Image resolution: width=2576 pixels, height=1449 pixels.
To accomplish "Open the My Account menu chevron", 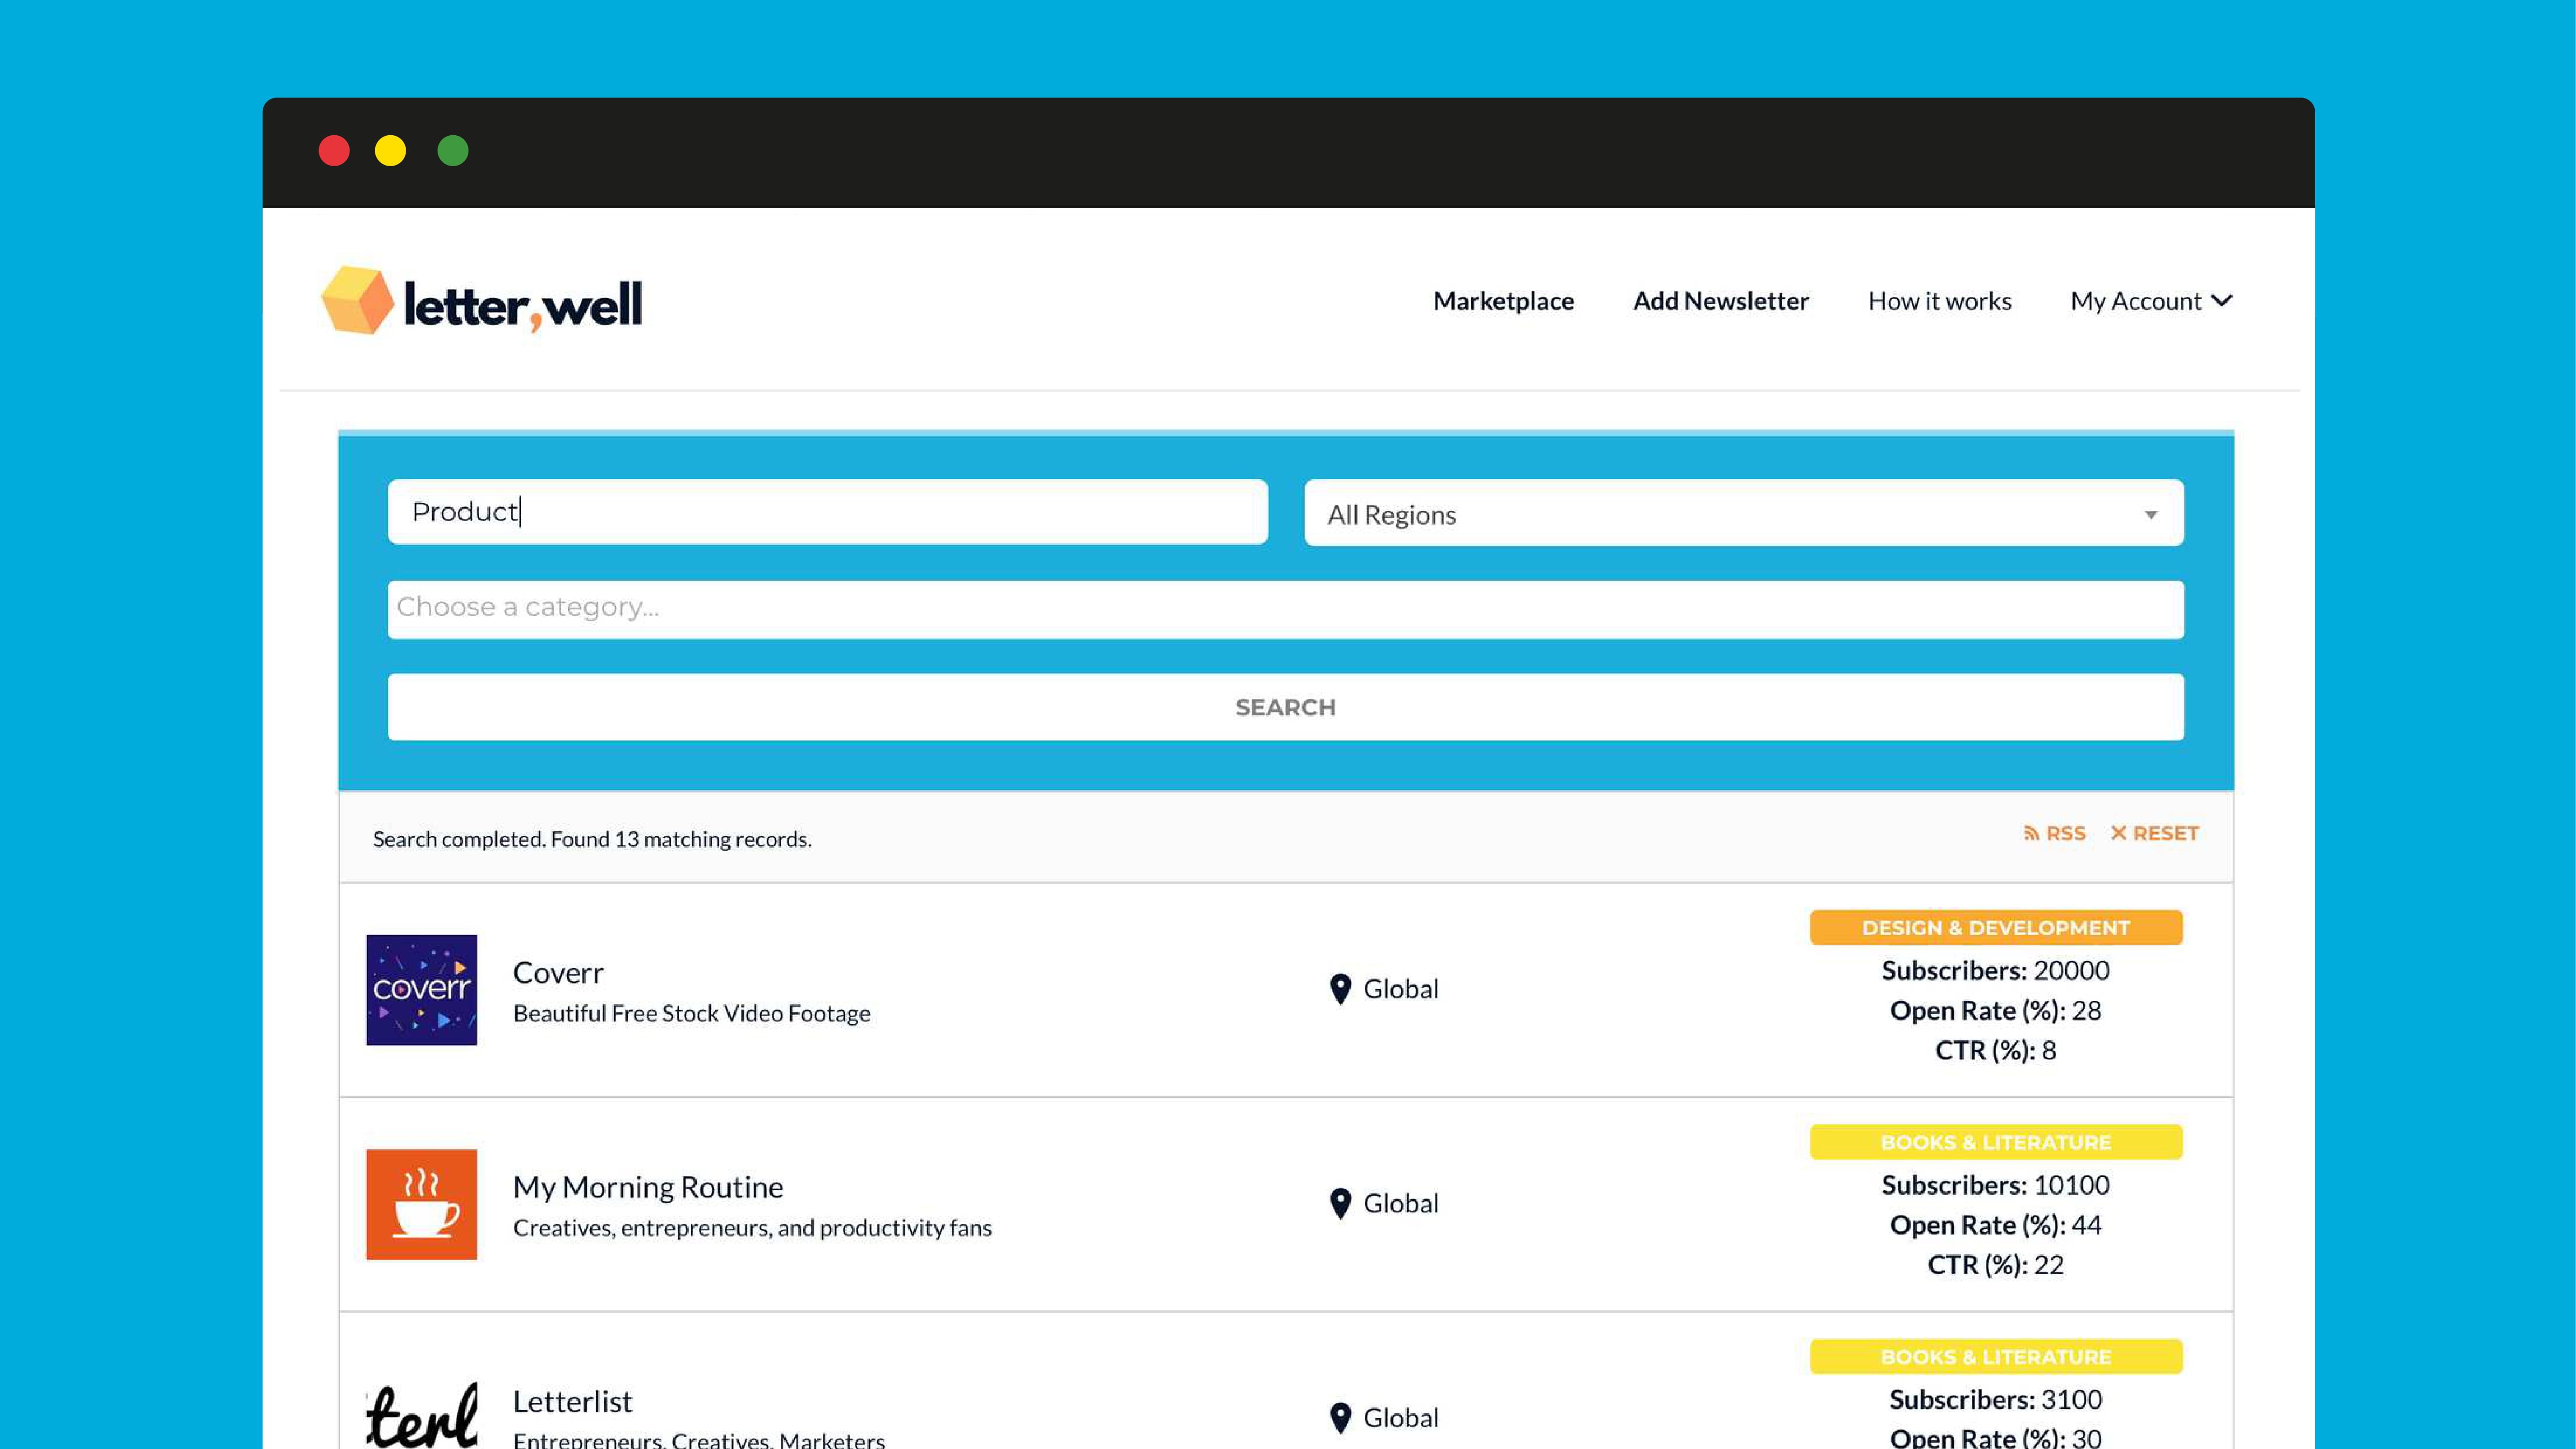I will point(2222,301).
